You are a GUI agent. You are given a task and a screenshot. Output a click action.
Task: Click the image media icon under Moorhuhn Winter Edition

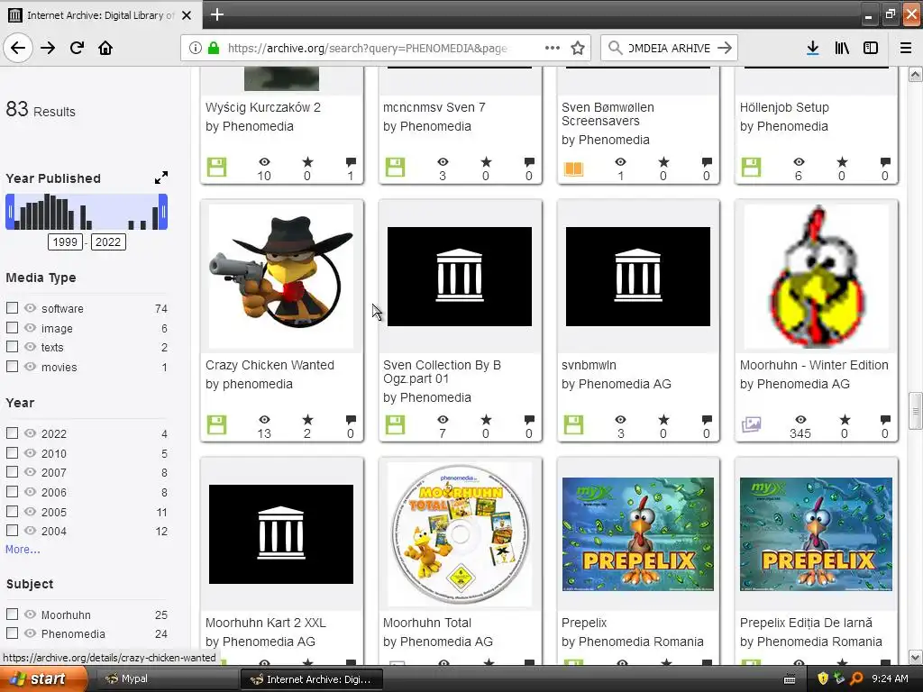(751, 424)
